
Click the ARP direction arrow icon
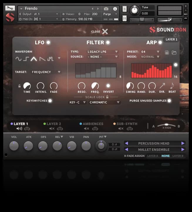click(x=162, y=86)
